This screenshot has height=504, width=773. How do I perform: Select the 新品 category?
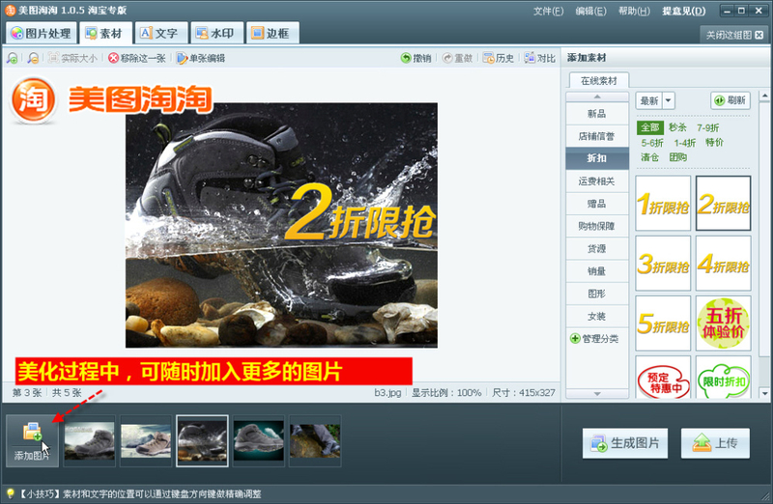click(596, 114)
